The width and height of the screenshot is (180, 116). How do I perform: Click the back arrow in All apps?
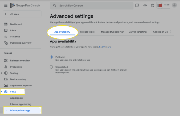point(6,14)
